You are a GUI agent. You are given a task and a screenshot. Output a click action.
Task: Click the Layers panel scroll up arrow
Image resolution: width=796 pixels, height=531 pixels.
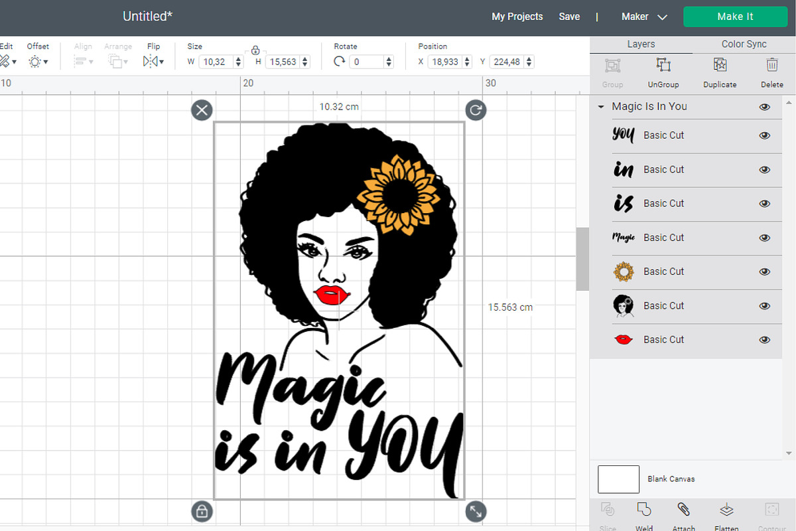(x=789, y=103)
